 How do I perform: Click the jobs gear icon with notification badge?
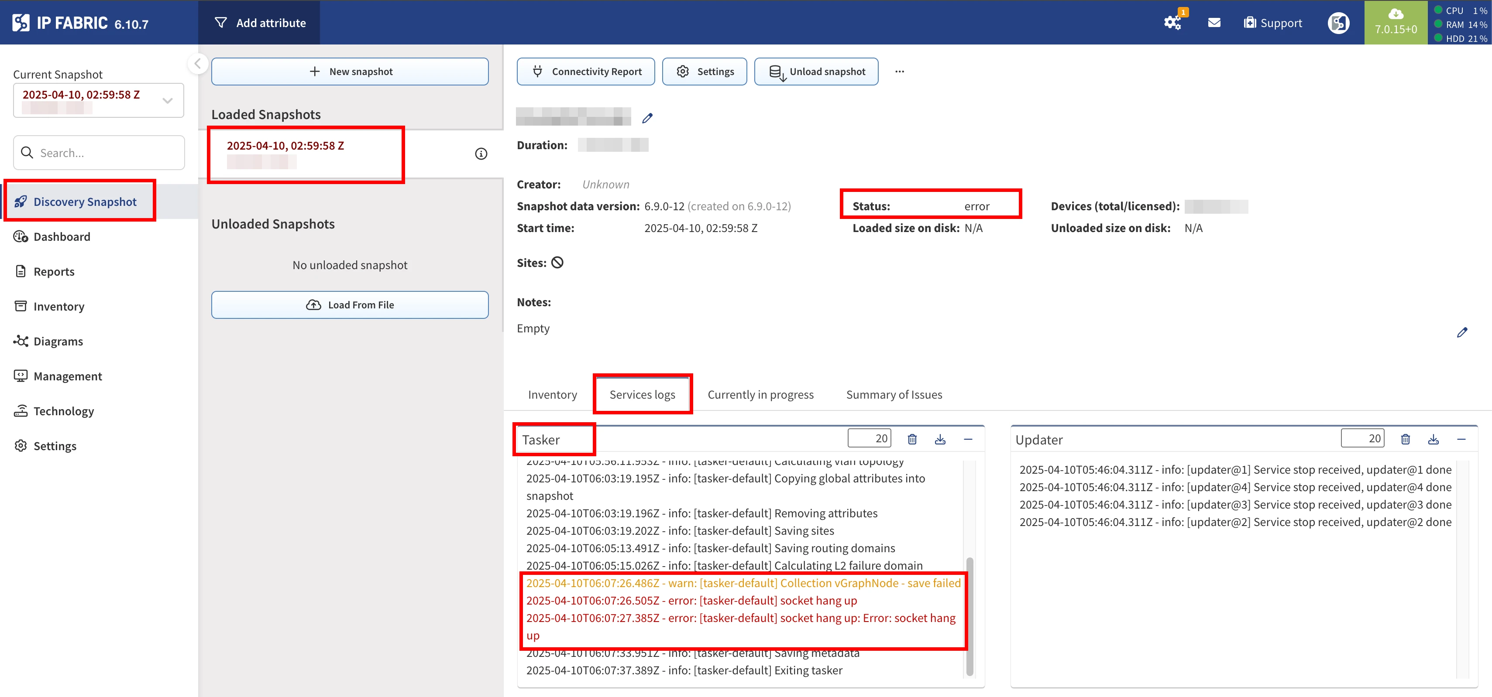1172,23
